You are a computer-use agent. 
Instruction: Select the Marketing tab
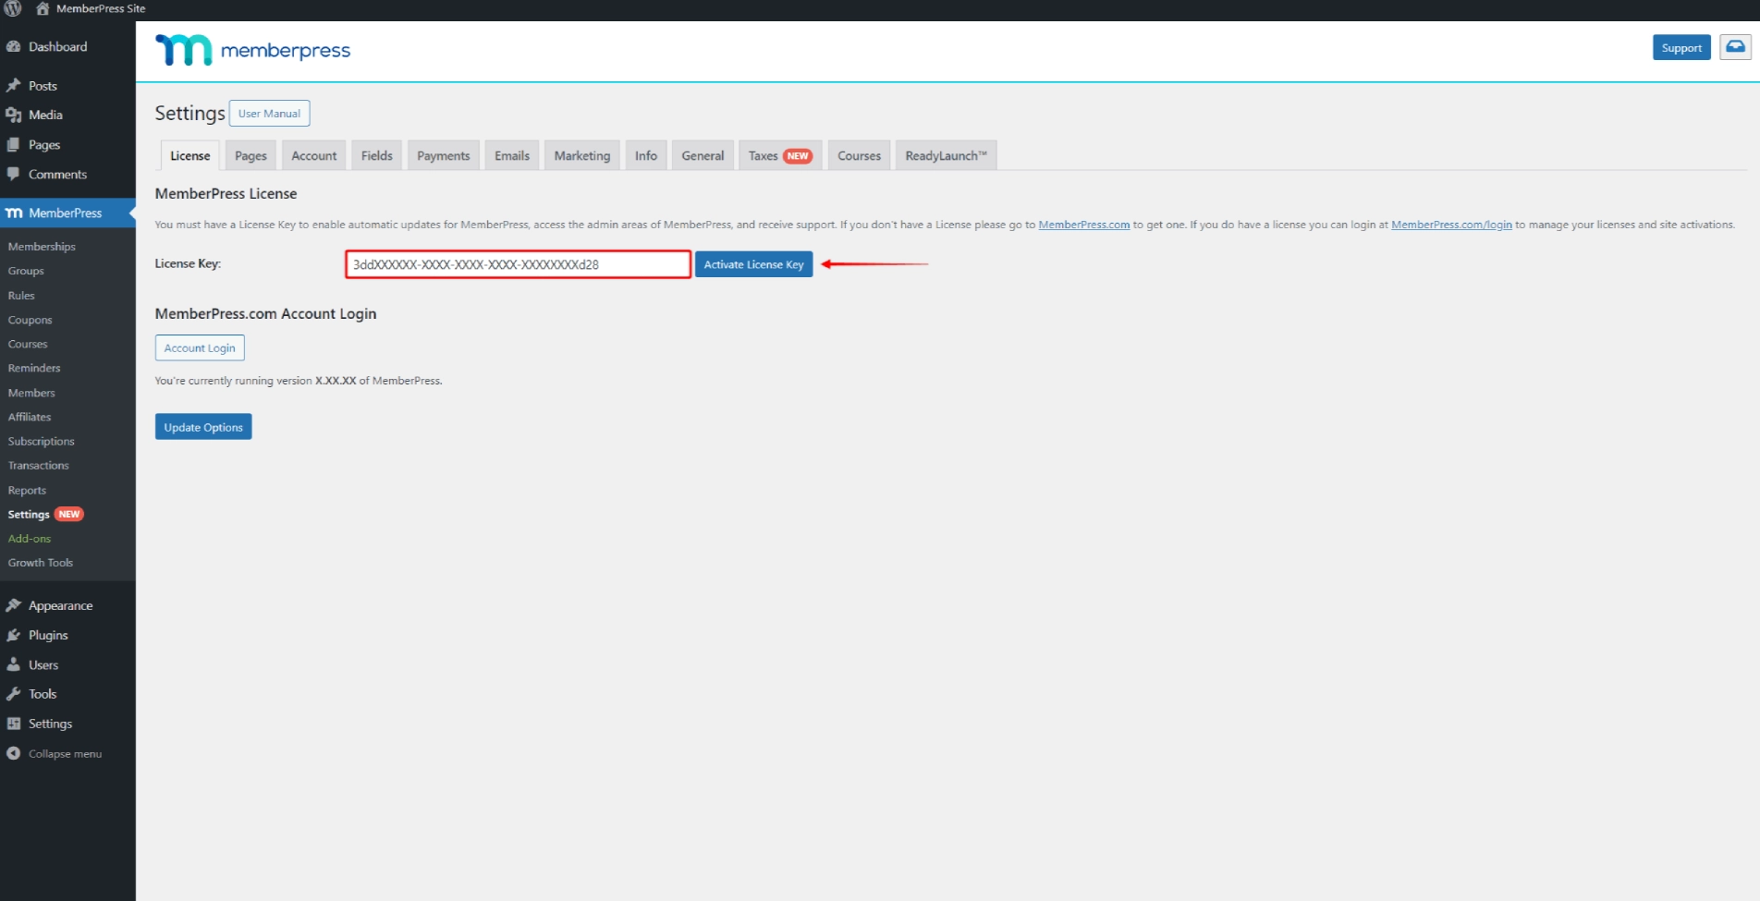pyautogui.click(x=582, y=155)
